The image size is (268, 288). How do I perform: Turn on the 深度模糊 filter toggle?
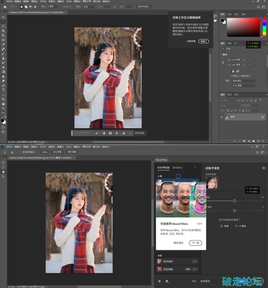pyautogui.click(x=195, y=269)
